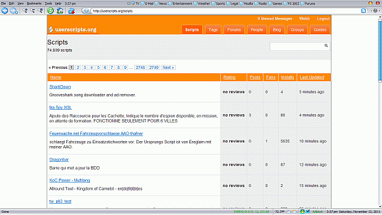Open the Legal bookmark folder

click(x=233, y=3)
